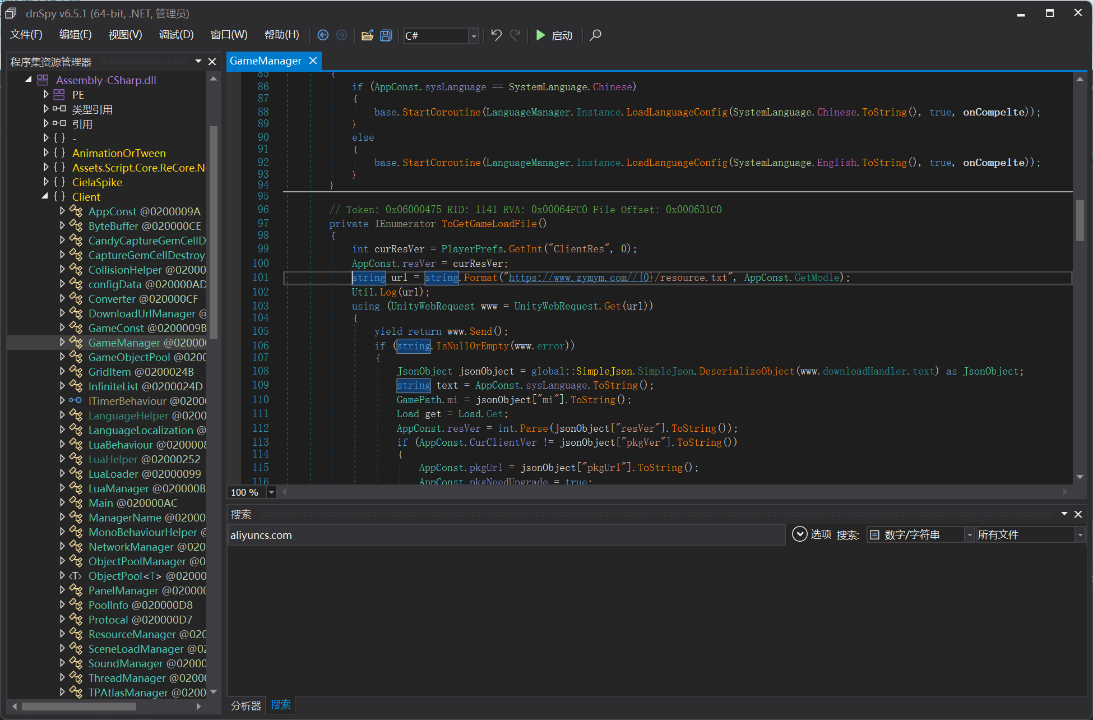Click the redo arrow icon

515,35
